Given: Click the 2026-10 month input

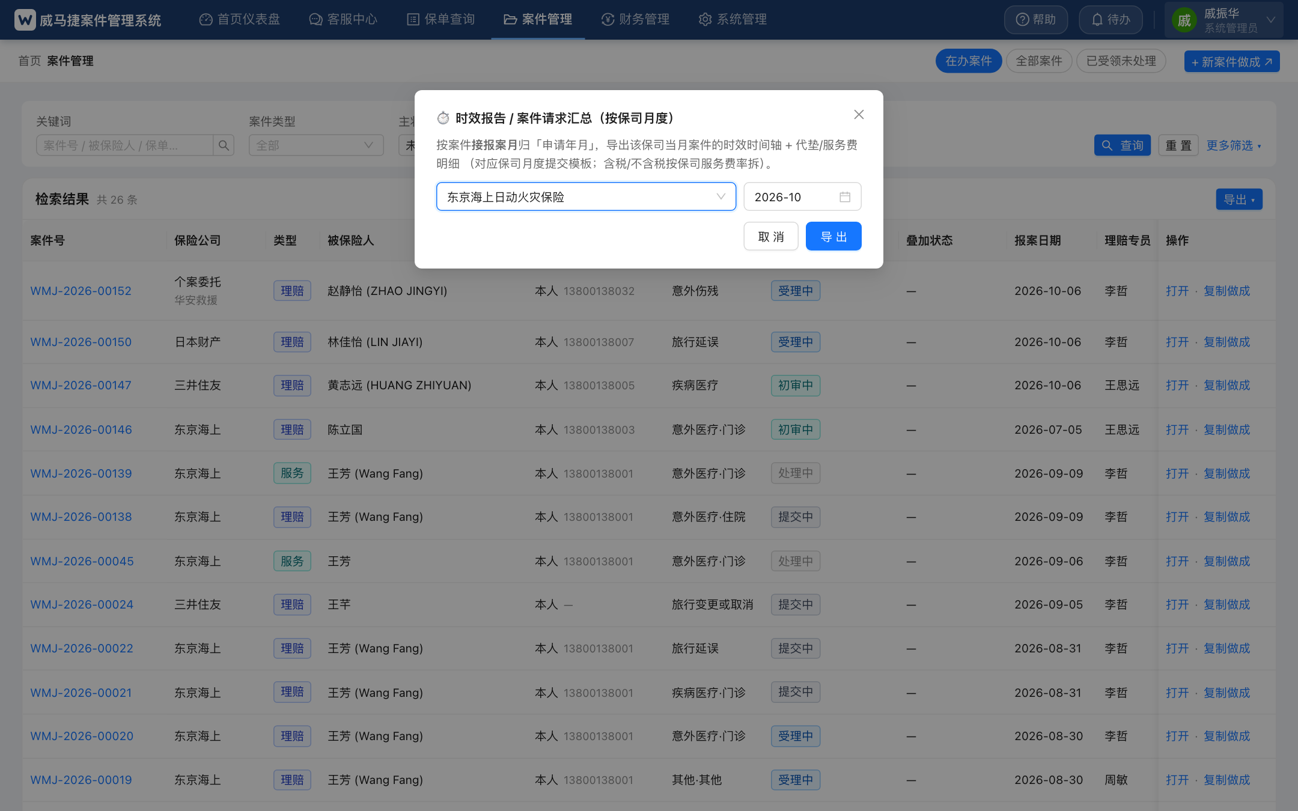Looking at the screenshot, I should point(802,197).
